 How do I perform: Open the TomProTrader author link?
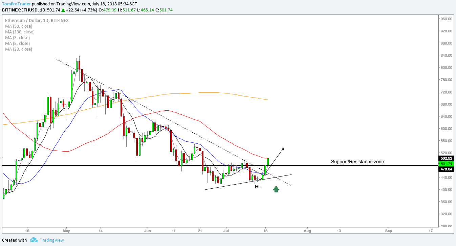(16, 4)
